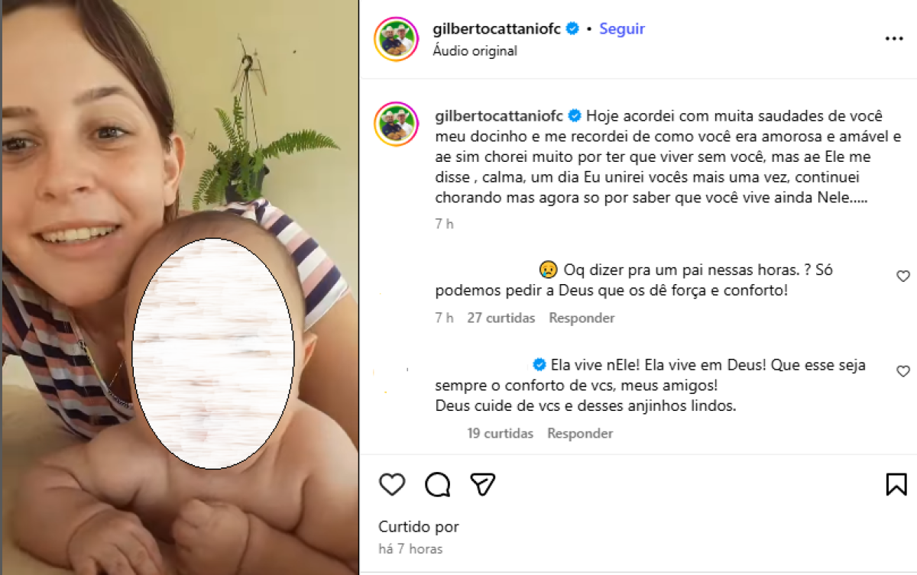Like the 'Ela vive nEle' comment
This screenshot has height=575, width=917.
click(903, 371)
